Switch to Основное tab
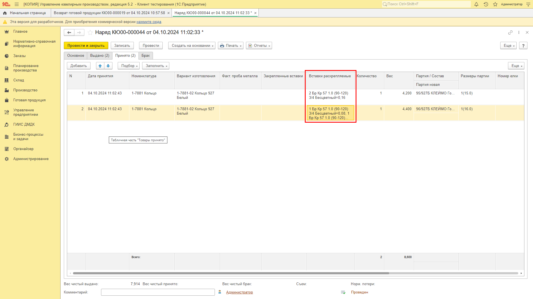The width and height of the screenshot is (533, 299). point(76,56)
